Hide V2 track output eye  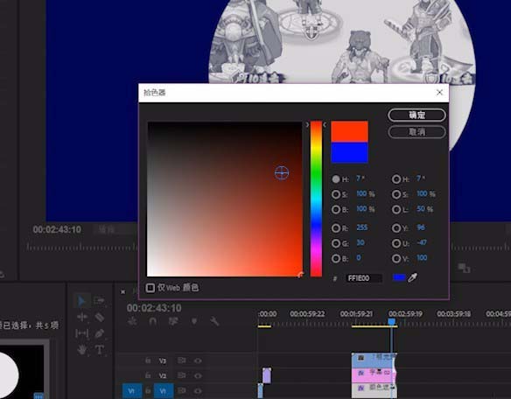tap(198, 375)
